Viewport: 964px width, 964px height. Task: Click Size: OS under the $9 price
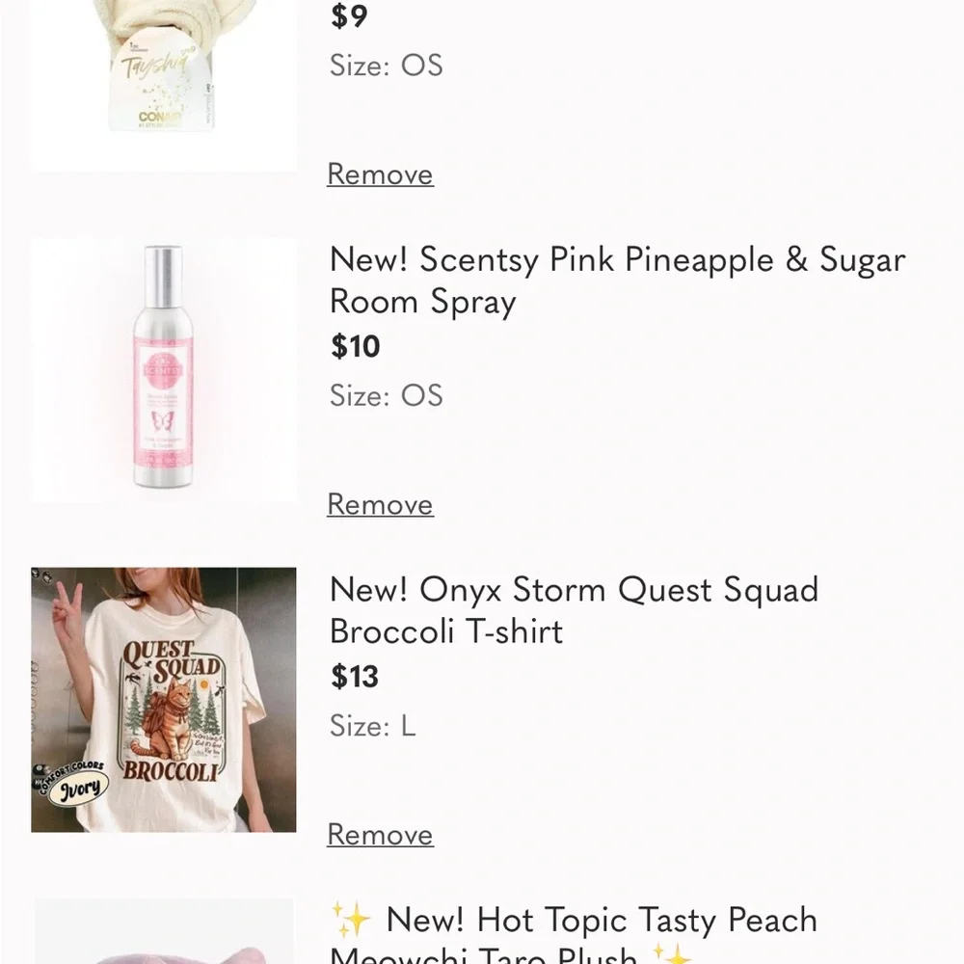[386, 66]
